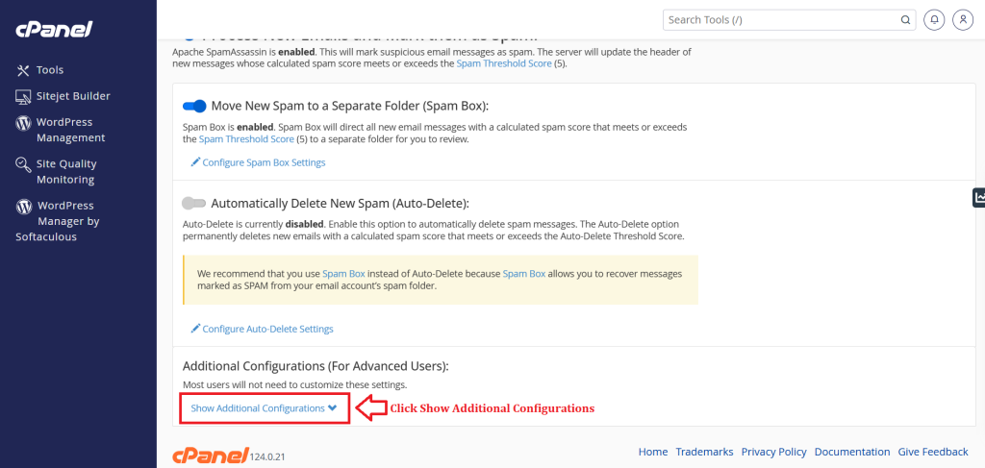Open the side statistics chart tab
Image resolution: width=985 pixels, height=468 pixels.
click(978, 198)
